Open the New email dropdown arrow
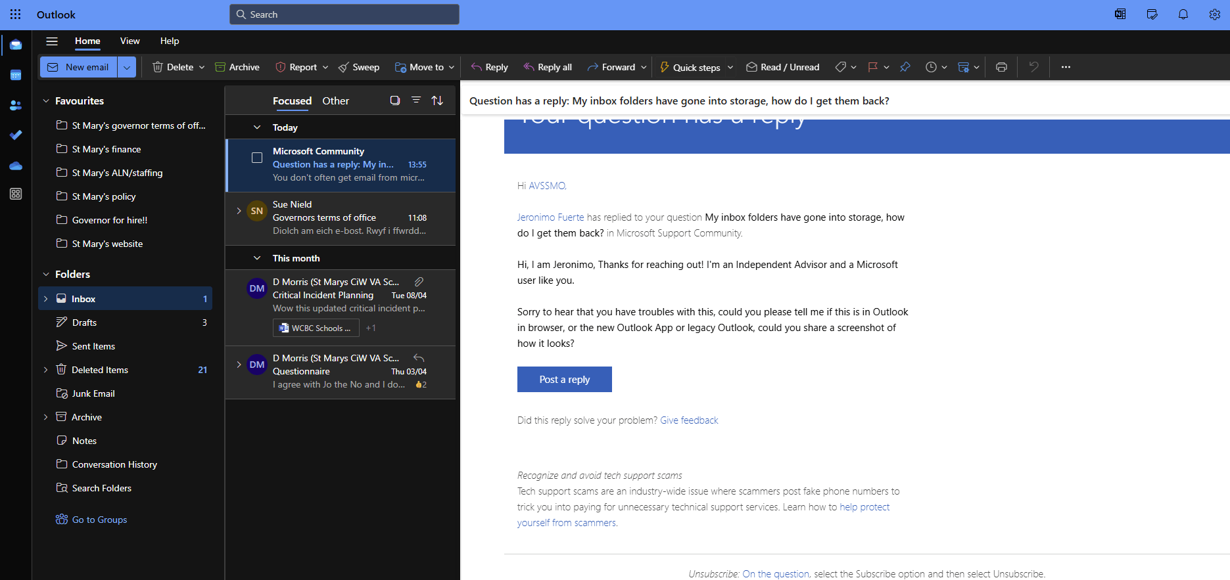 [127, 67]
